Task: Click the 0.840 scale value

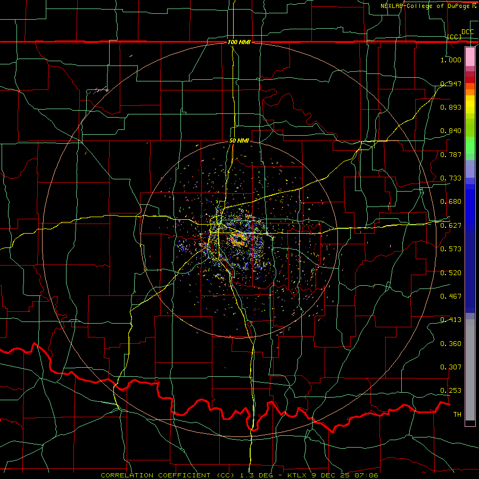Action: pos(451,131)
